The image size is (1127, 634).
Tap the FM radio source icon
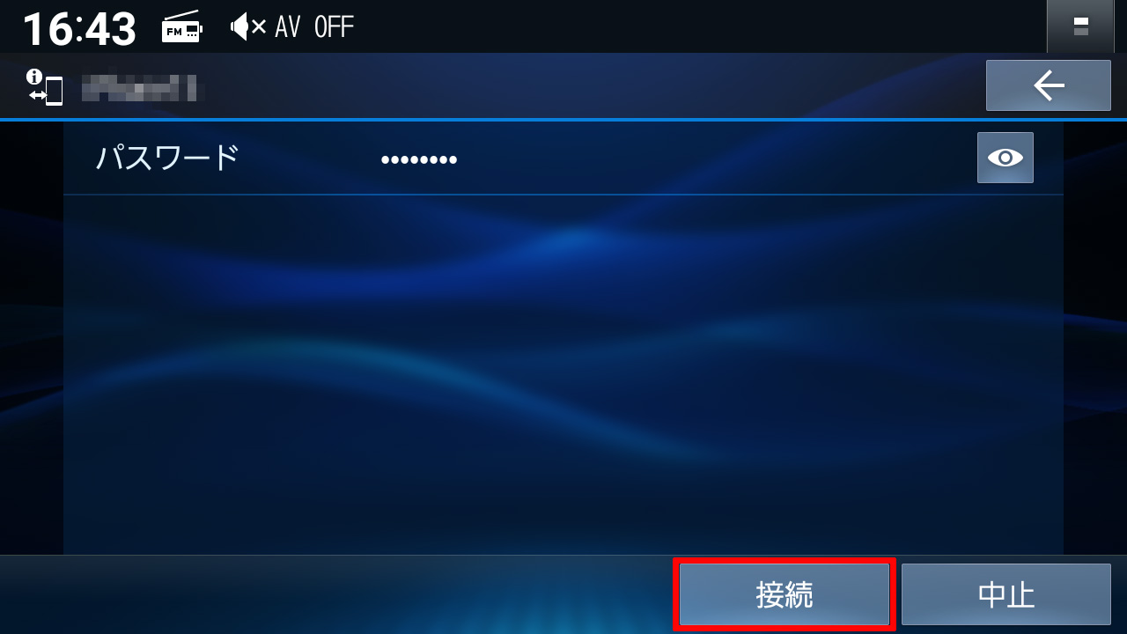pyautogui.click(x=182, y=30)
